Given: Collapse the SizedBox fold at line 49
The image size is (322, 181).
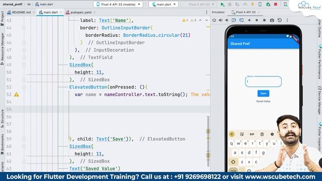Looking at the screenshot, I should (x=24, y=65).
